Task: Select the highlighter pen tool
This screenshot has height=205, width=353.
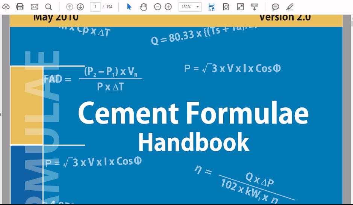Action: (x=290, y=7)
